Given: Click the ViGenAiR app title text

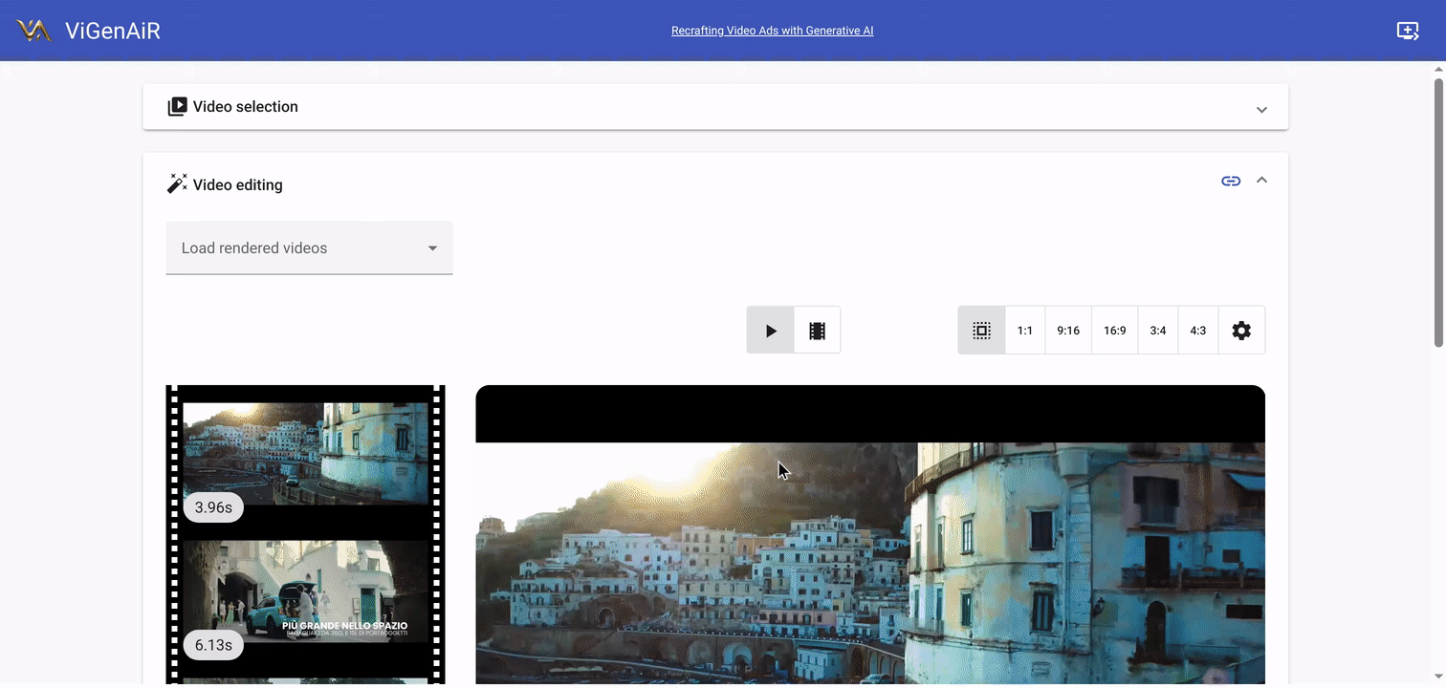Looking at the screenshot, I should pyautogui.click(x=113, y=31).
